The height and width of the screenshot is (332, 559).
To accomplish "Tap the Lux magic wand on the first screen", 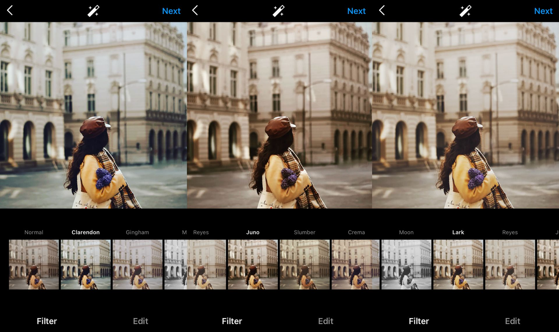I will [x=93, y=10].
